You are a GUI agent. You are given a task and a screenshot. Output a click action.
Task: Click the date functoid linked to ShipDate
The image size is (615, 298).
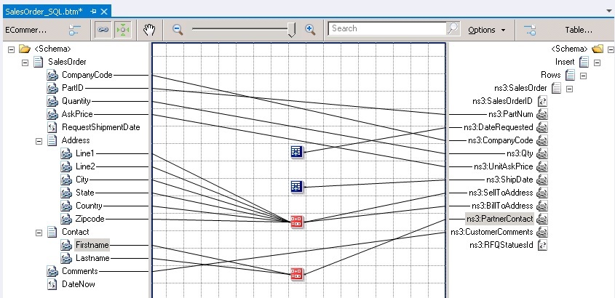(x=296, y=186)
